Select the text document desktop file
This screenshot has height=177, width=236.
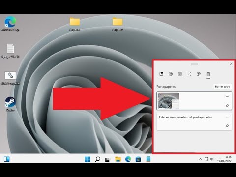coord(10,51)
